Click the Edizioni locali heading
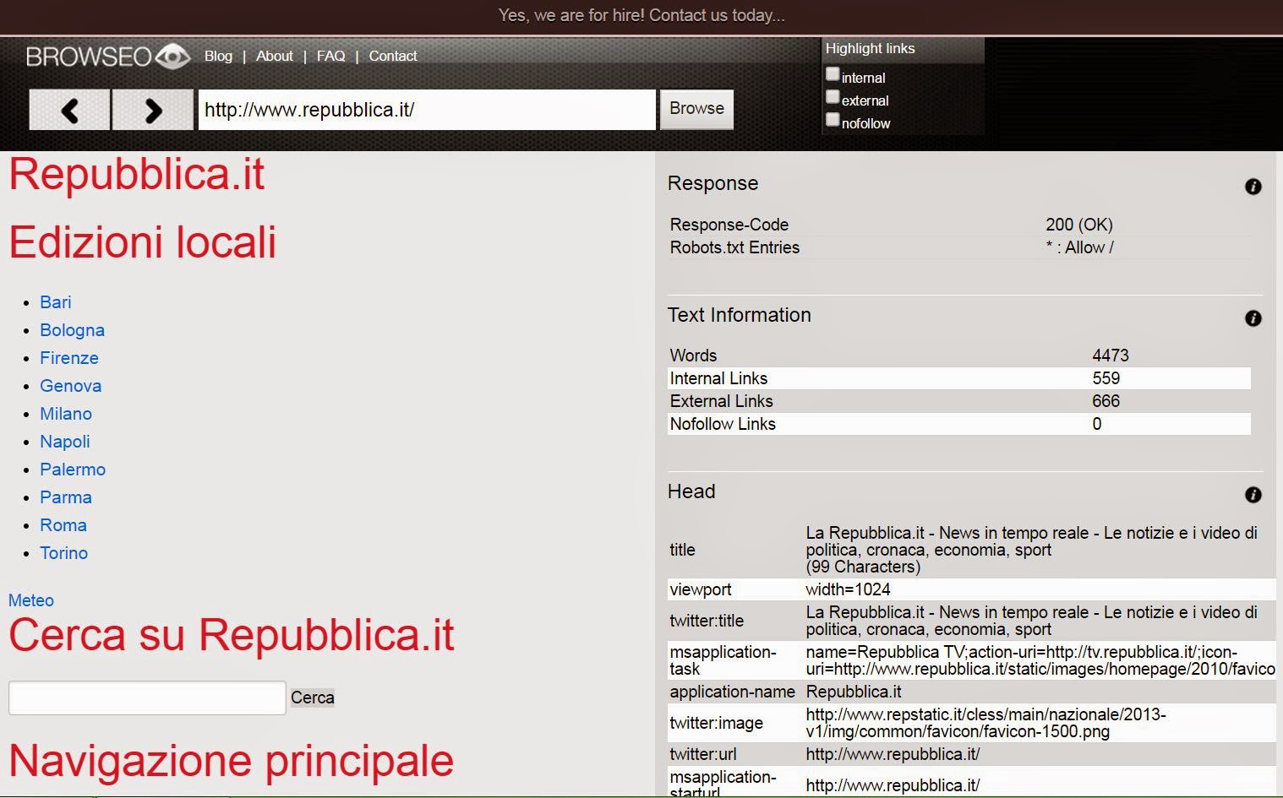 pyautogui.click(x=143, y=242)
